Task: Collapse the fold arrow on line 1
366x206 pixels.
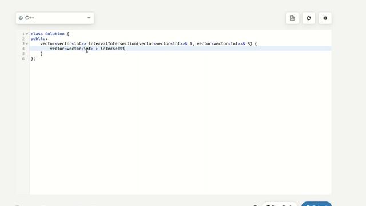Action: pyautogui.click(x=27, y=34)
